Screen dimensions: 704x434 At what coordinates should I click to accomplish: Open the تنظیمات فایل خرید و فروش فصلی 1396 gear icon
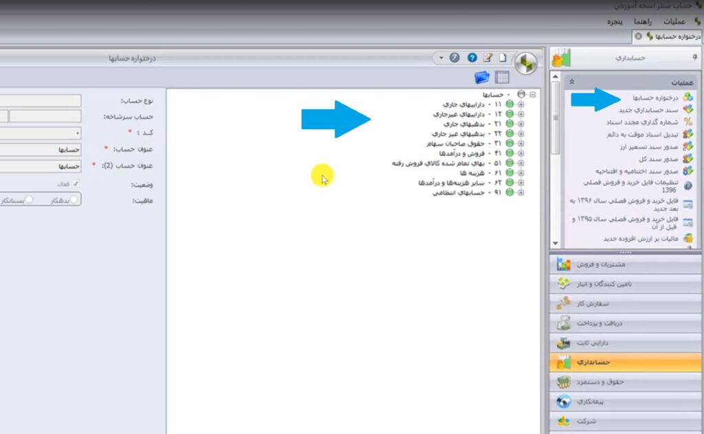click(x=687, y=185)
